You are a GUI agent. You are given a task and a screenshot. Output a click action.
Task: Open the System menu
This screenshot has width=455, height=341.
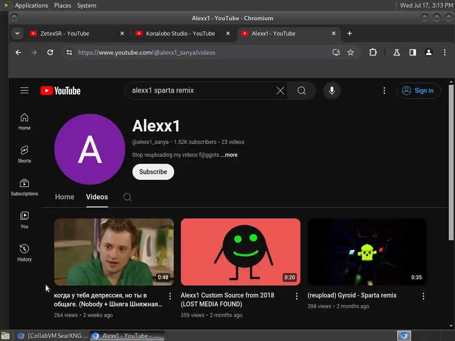click(x=87, y=5)
